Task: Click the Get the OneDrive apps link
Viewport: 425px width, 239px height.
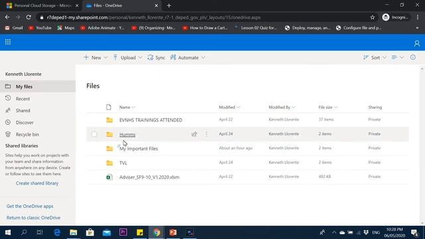Action: [x=30, y=206]
